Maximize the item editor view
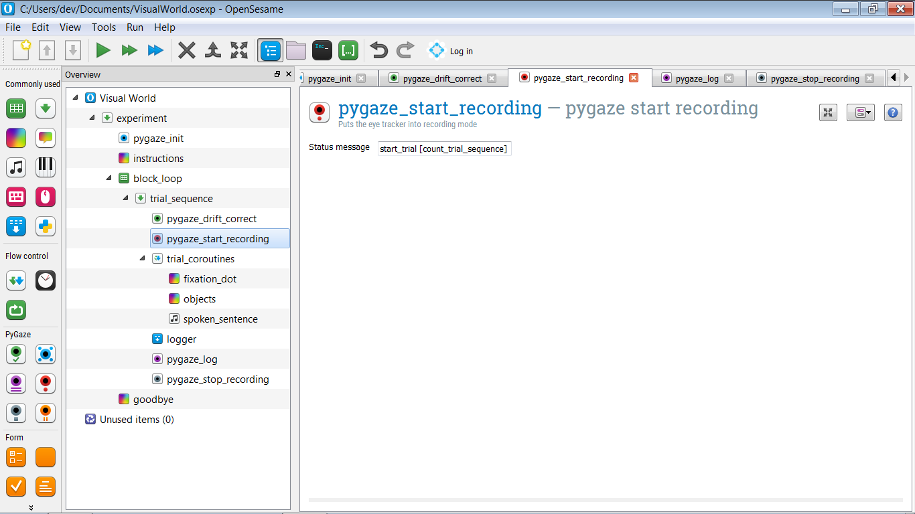The height and width of the screenshot is (514, 915). tap(828, 112)
